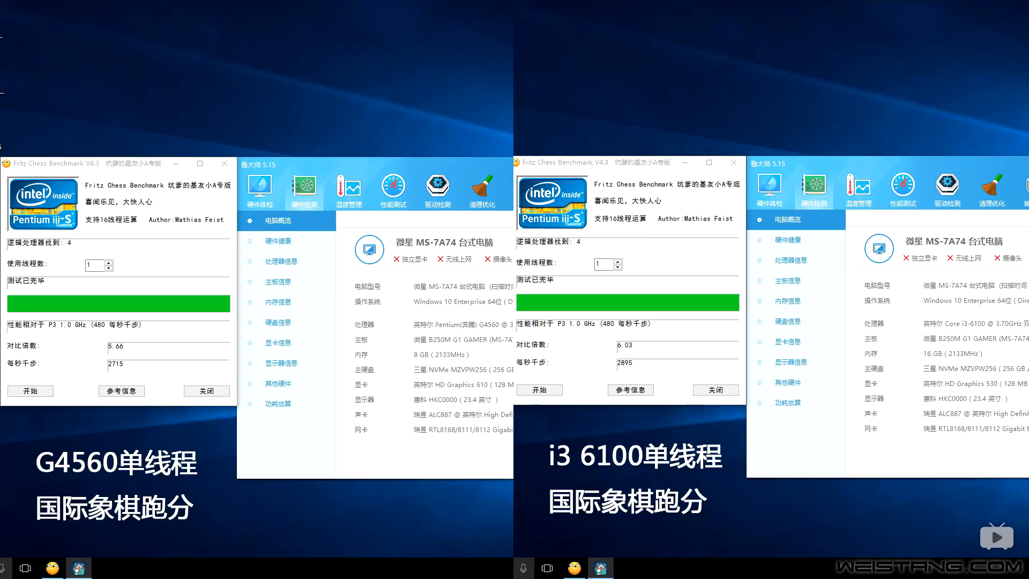Screen dimensions: 1029x579
Task: Click 关闭 in the Fritz window scoring 2895
Action: coord(716,390)
